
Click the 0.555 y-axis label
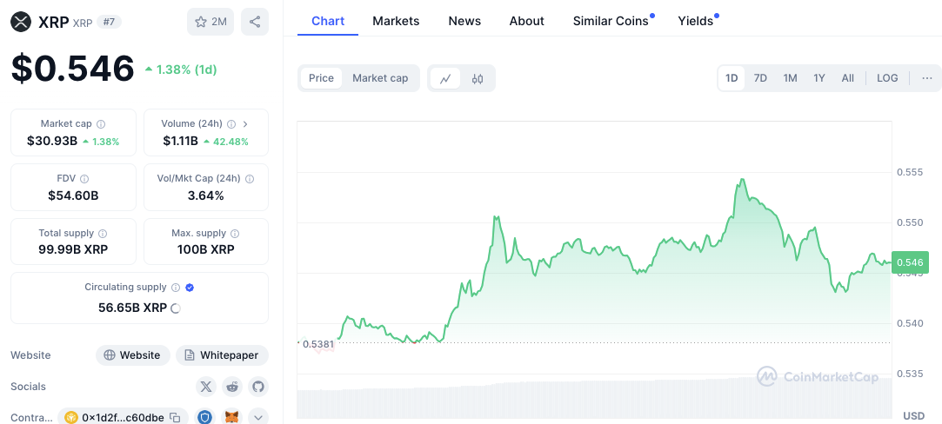click(x=909, y=172)
